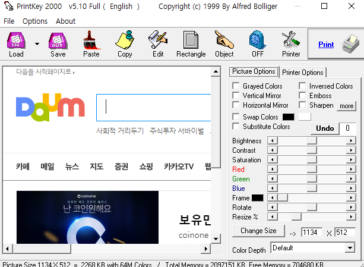Click the preview scroll right arrow
364x267 pixels.
[x=205, y=249]
